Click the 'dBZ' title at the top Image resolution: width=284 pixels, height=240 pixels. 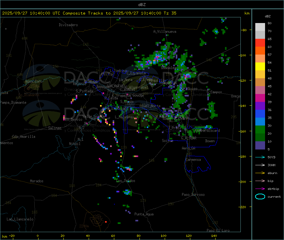[x=142, y=5]
